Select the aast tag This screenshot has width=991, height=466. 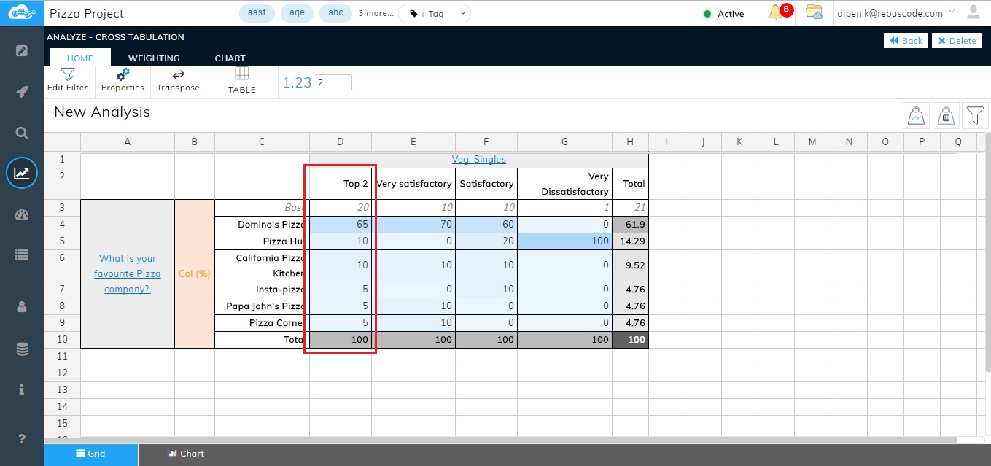pos(257,13)
